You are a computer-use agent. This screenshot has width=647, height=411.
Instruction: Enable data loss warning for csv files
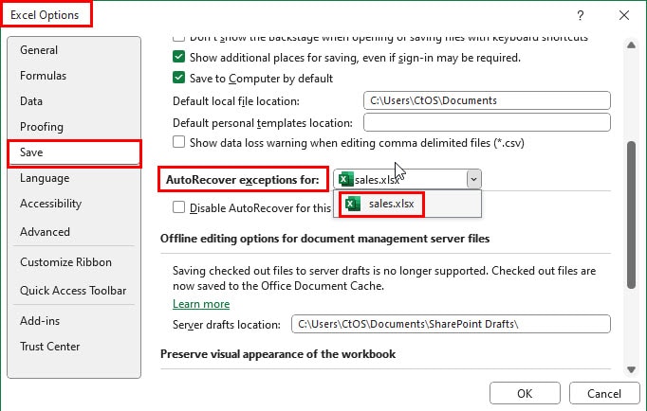coord(178,142)
